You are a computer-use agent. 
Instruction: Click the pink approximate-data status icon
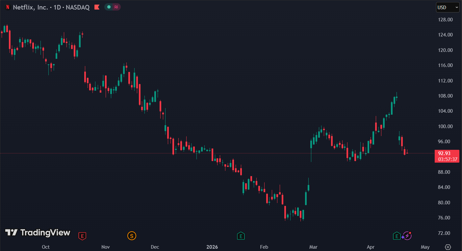116,7
